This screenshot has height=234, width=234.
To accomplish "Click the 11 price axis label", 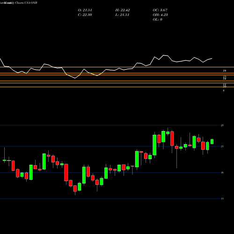I will click(x=222, y=198).
